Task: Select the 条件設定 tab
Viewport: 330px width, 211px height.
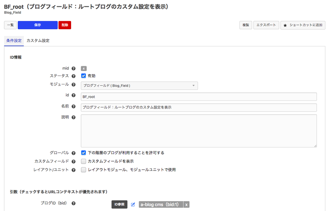Action: pyautogui.click(x=14, y=41)
